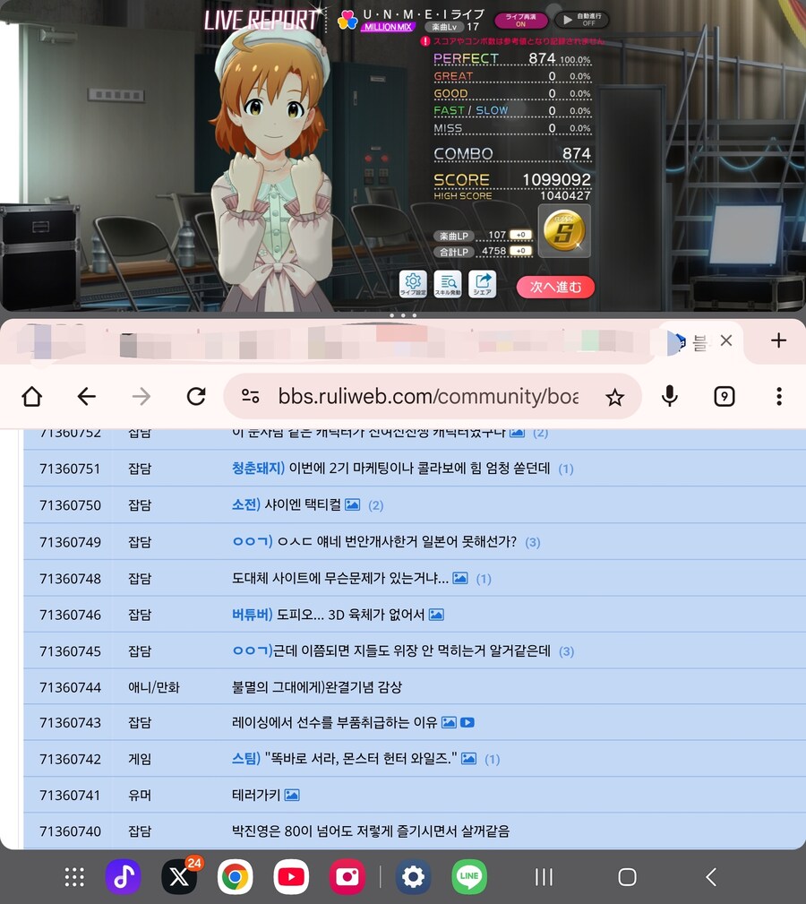Open site settings icon in address bar
Image resolution: width=806 pixels, height=904 pixels.
251,396
